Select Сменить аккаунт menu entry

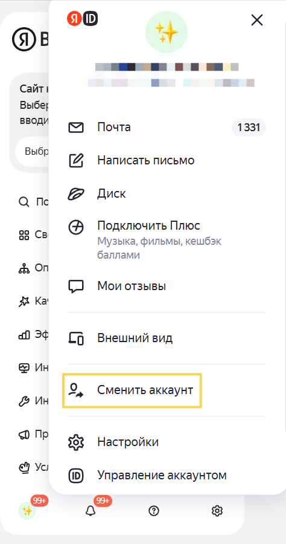(x=132, y=390)
